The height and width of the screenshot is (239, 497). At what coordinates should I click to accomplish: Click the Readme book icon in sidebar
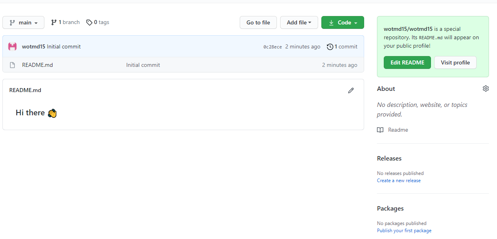coord(380,130)
